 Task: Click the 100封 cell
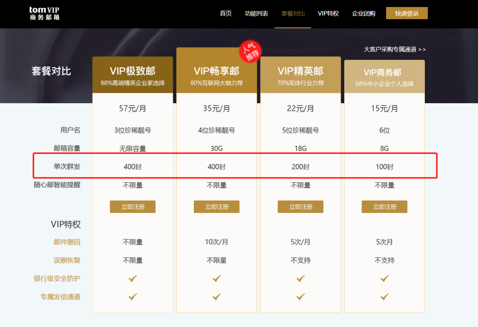(385, 167)
